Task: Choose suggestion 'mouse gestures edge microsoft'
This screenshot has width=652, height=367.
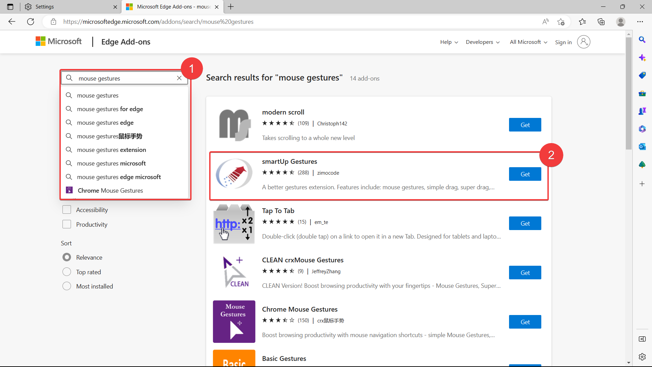Action: click(x=125, y=177)
